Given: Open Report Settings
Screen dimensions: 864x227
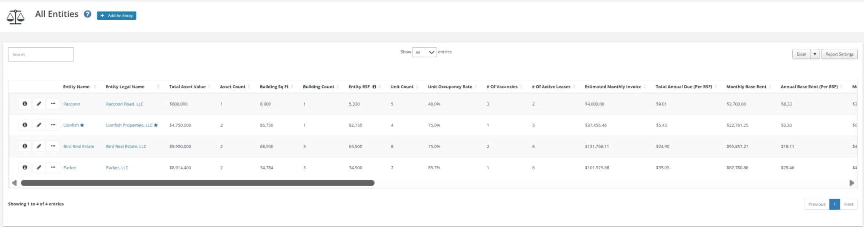Looking at the screenshot, I should (839, 54).
